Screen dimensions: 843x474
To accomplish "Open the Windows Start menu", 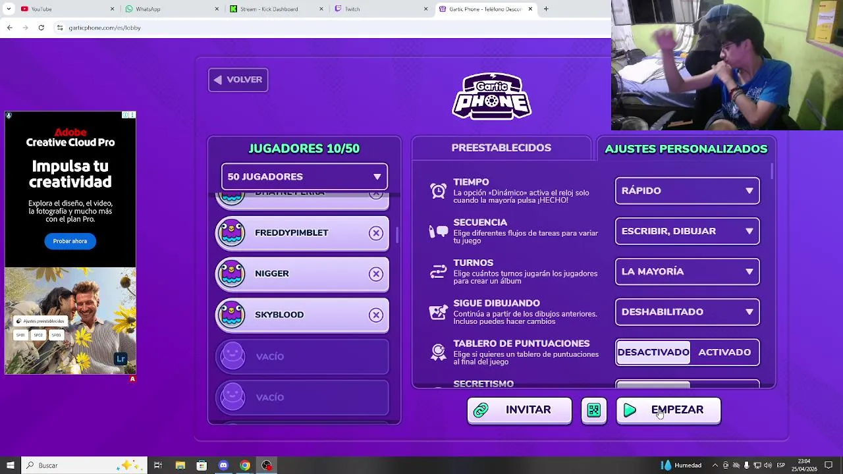I will click(10, 465).
